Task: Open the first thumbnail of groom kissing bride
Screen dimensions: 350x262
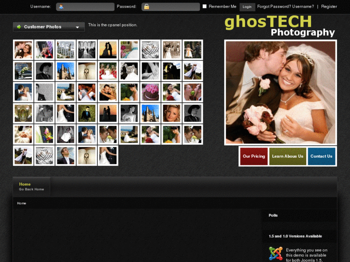Action: click(23, 50)
